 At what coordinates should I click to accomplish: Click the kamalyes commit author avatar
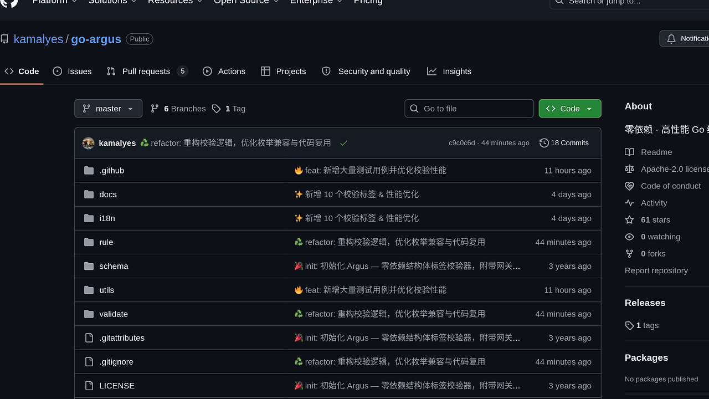click(x=88, y=143)
